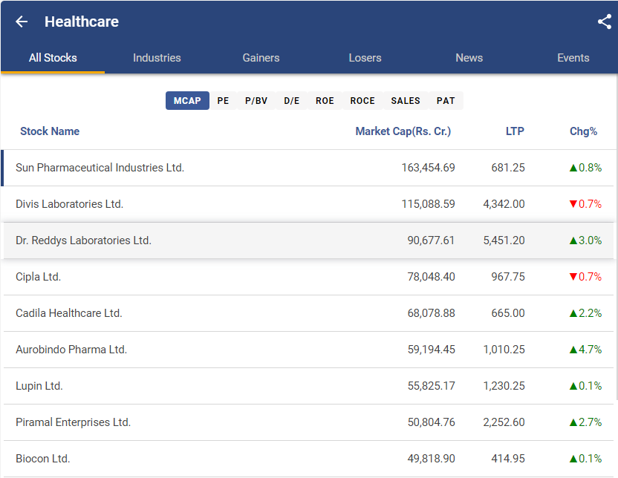
Task: Click Biocon's 0.1% change value
Action: [585, 459]
